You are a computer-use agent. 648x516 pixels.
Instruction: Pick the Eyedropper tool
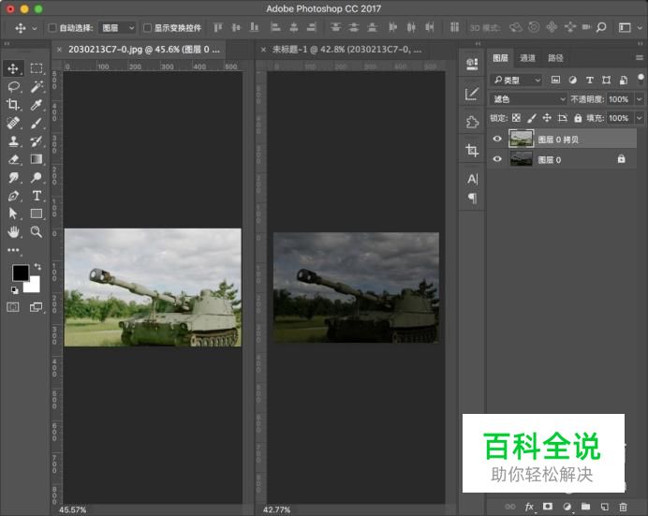[37, 105]
